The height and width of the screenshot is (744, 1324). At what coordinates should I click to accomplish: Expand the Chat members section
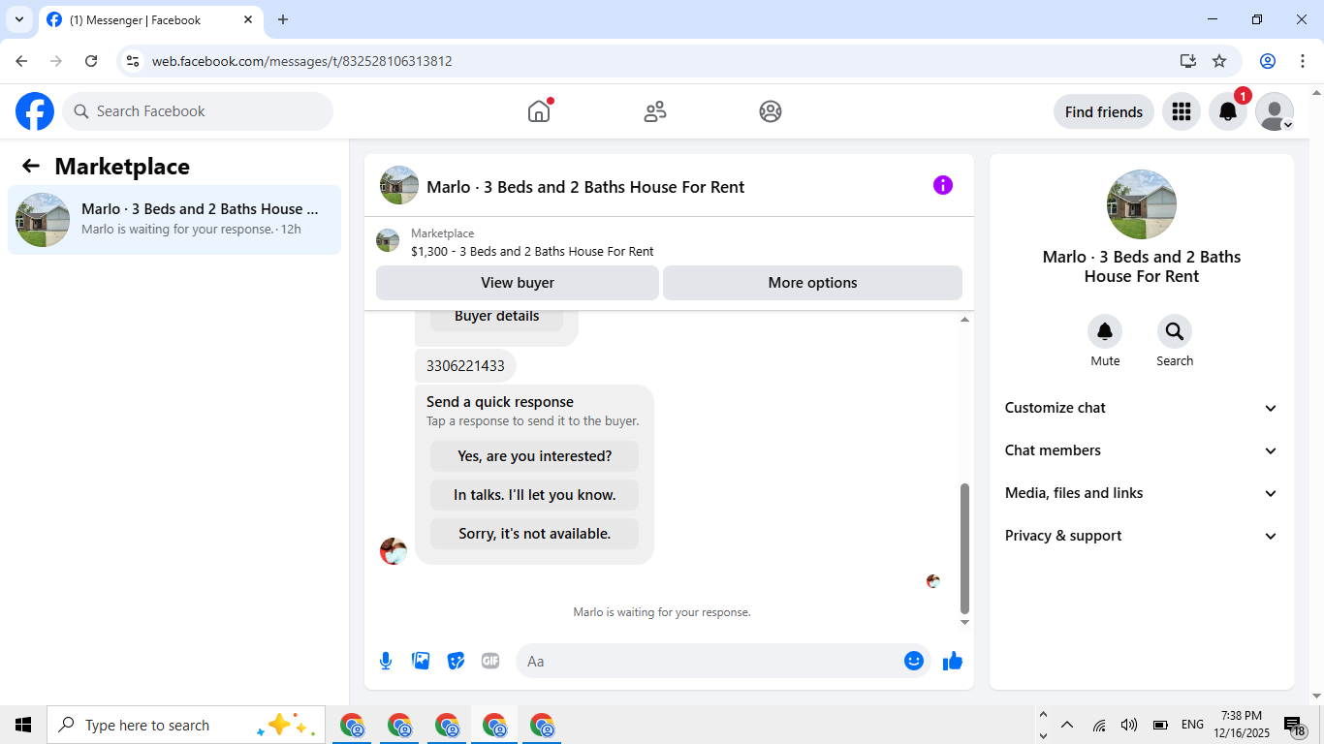1142,450
